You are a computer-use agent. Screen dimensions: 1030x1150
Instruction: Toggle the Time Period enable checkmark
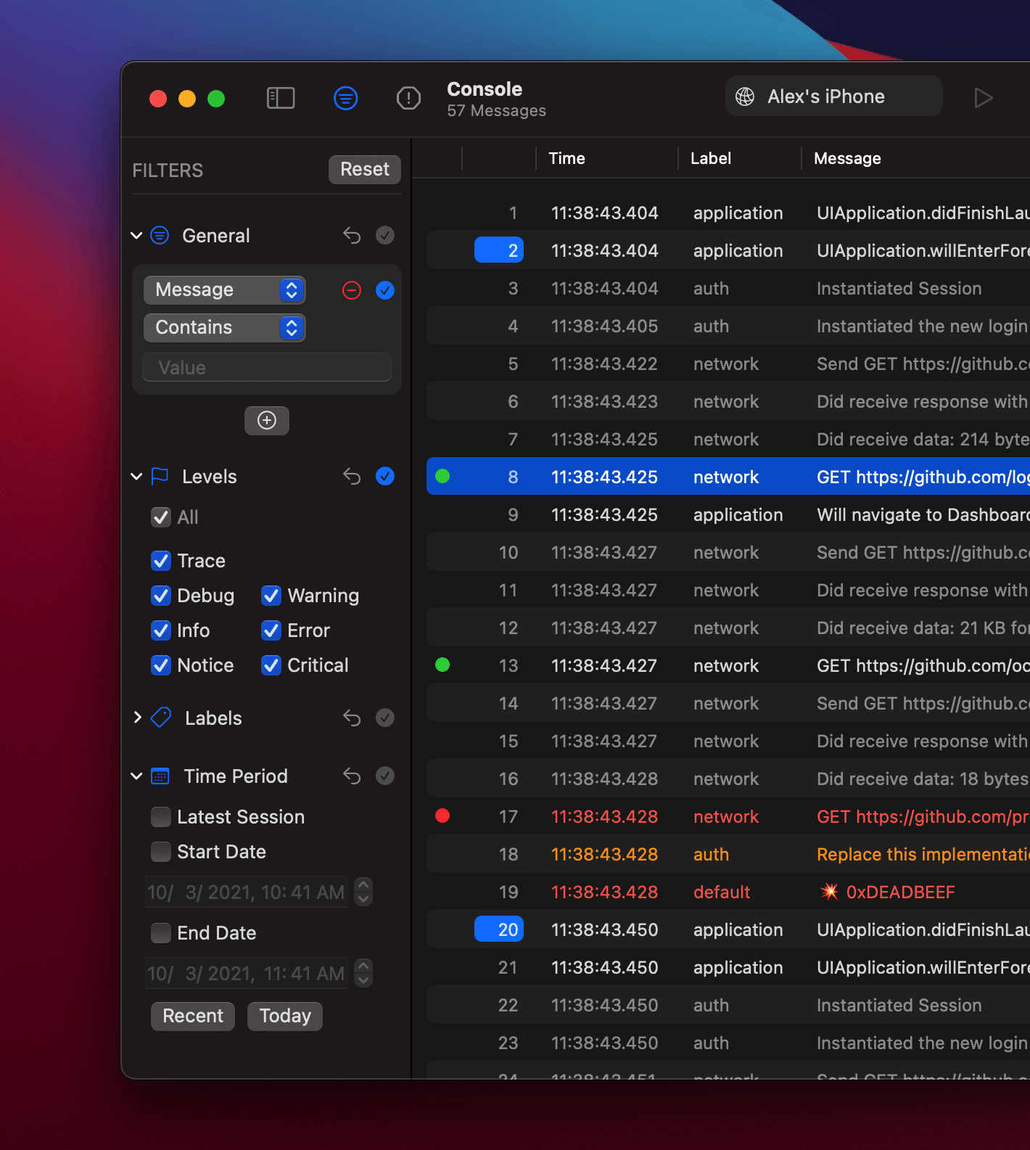click(385, 776)
